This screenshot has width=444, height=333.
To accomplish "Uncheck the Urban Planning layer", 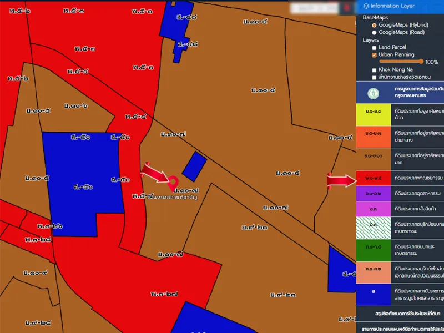I will pos(374,55).
